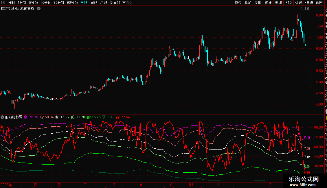Viewport: 327px width, 188px height.
Task: Click the month 7 marker on time axis
Action: coord(85,185)
